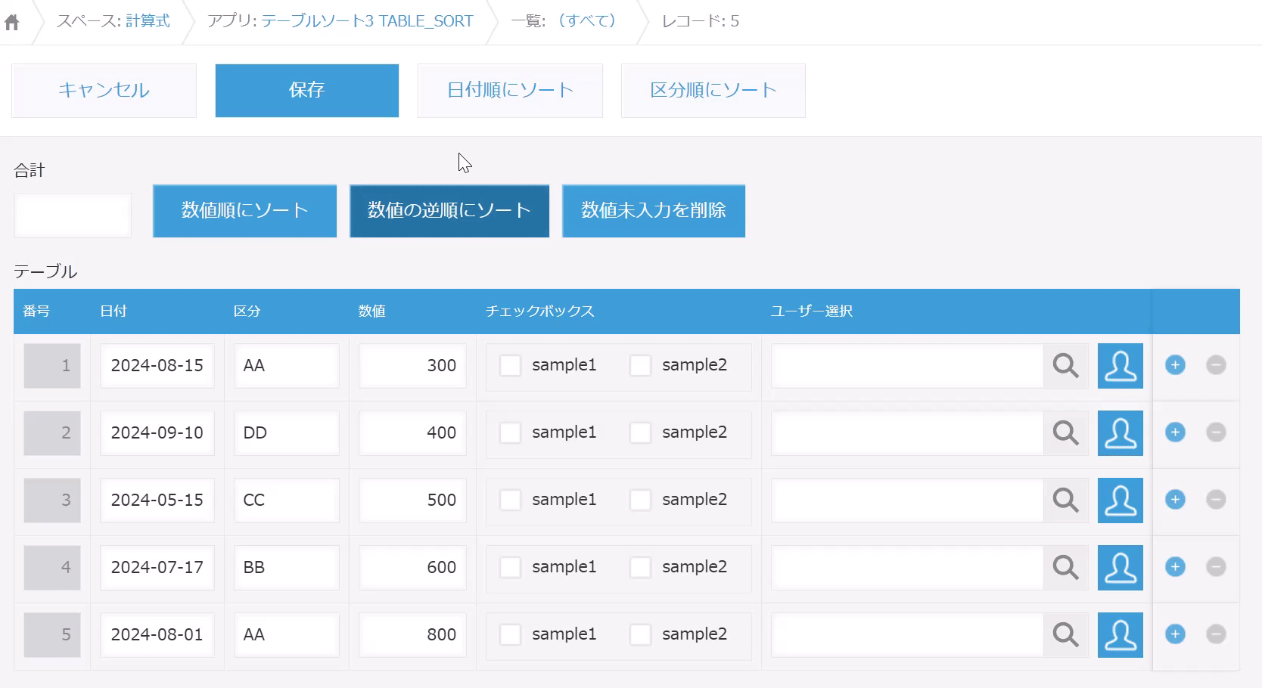This screenshot has width=1262, height=688.
Task: Go to アプリ: テーブルソート3 TABLE_SORT breadcrumb
Action: click(367, 21)
